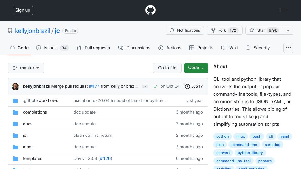Click the folder icon for completions
Image resolution: width=301 pixels, height=169 pixels.
coord(15,112)
